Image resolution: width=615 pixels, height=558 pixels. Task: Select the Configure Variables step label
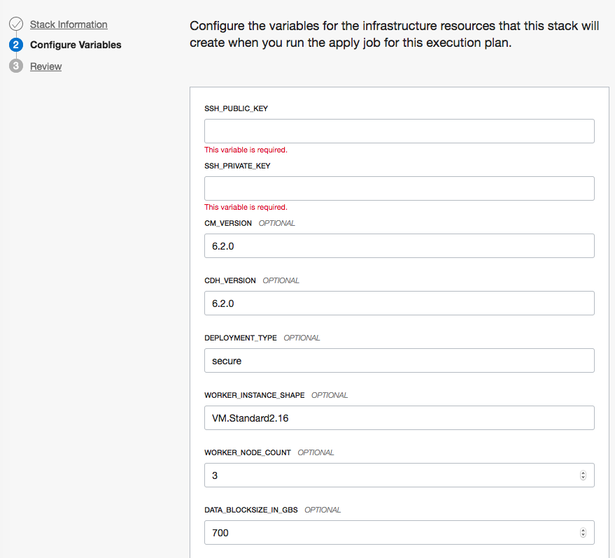(76, 45)
